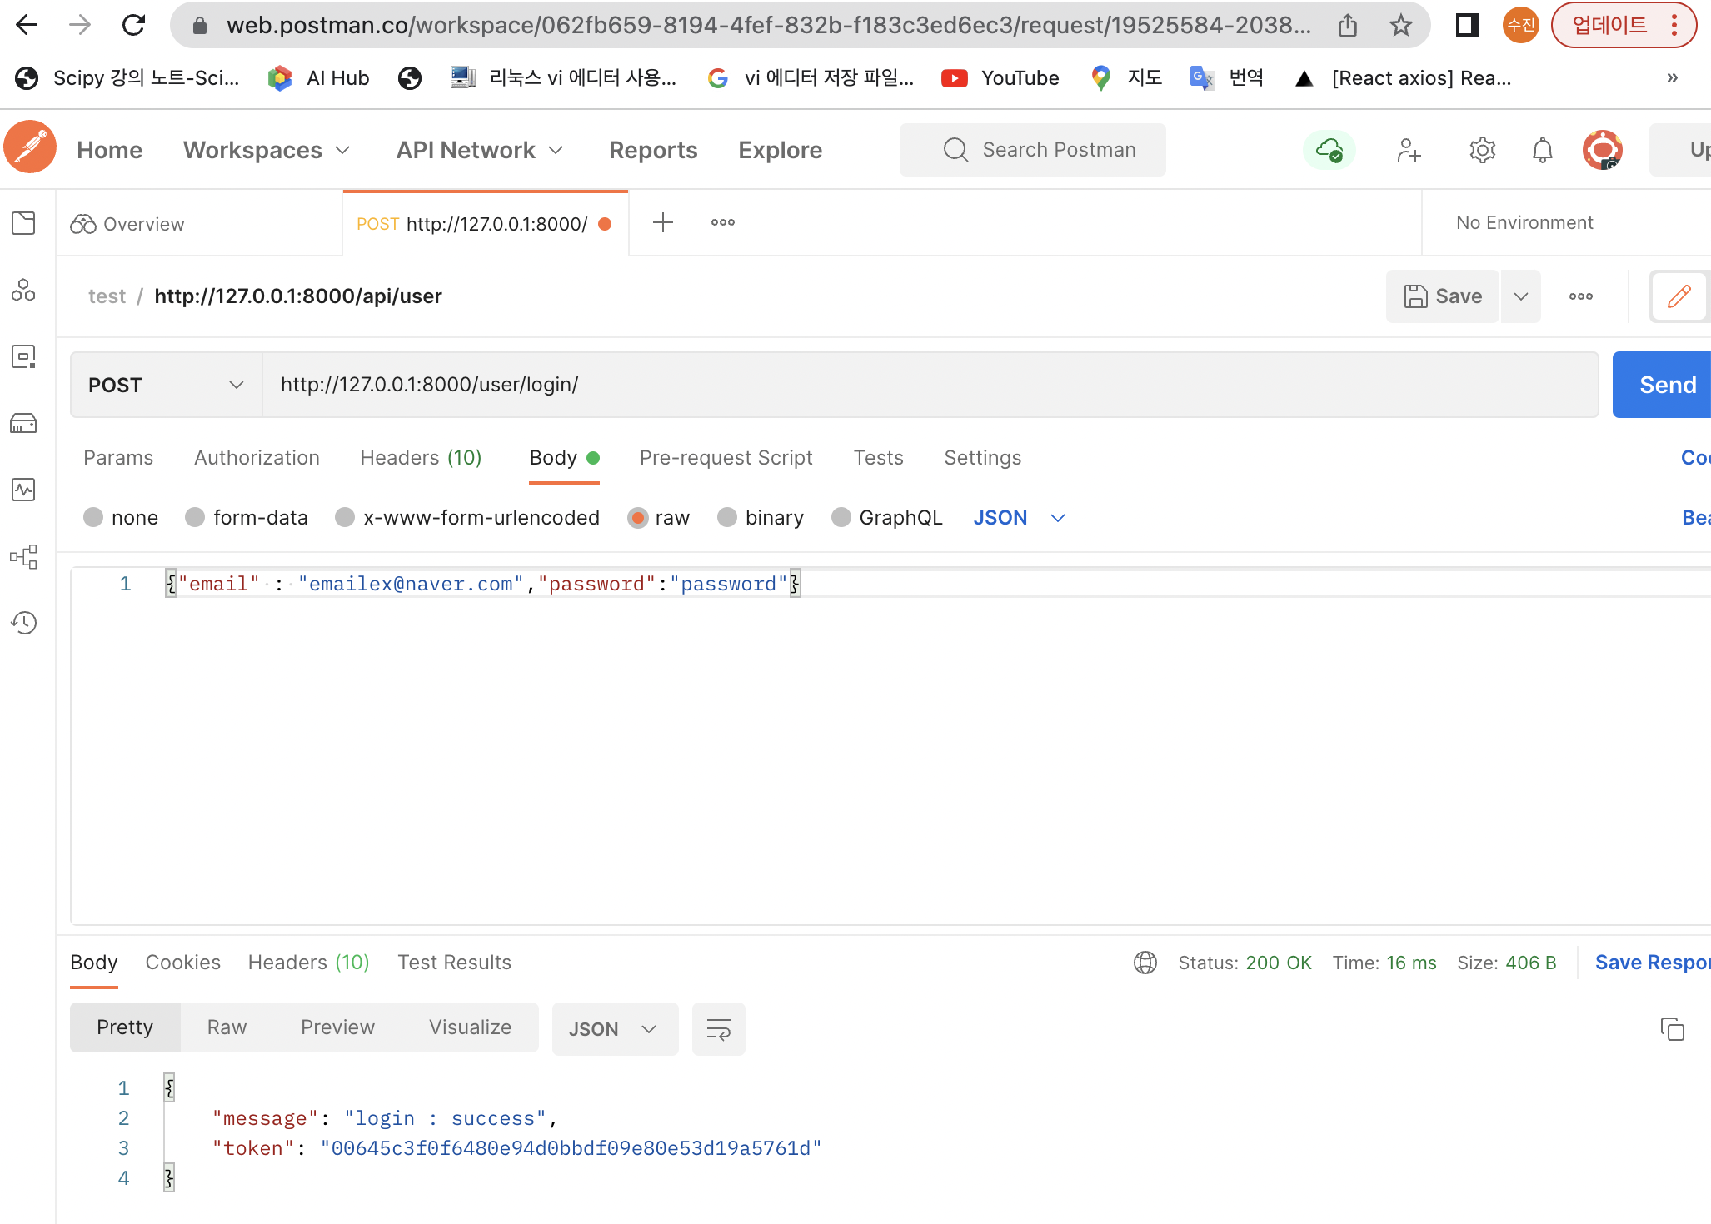Open the POST method dropdown
Screen dimensions: 1711x1224
click(x=166, y=385)
